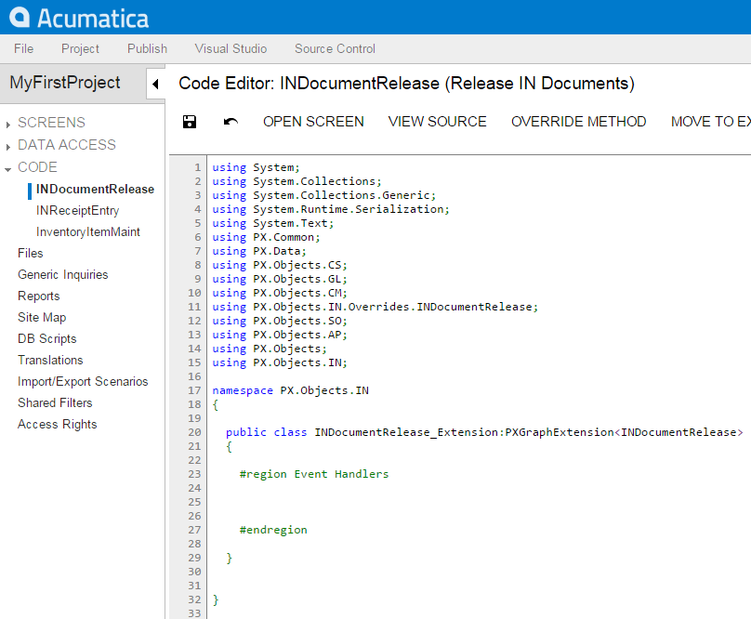
Task: Click the OPEN SCREEN button
Action: (313, 122)
